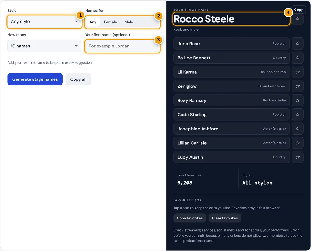Viewport: 311px width, 251px height.
Task: Star the Zeniglow name
Action: [298, 86]
